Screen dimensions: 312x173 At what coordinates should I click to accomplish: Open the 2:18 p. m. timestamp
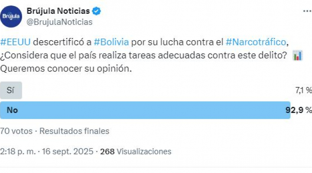[x=18, y=151]
